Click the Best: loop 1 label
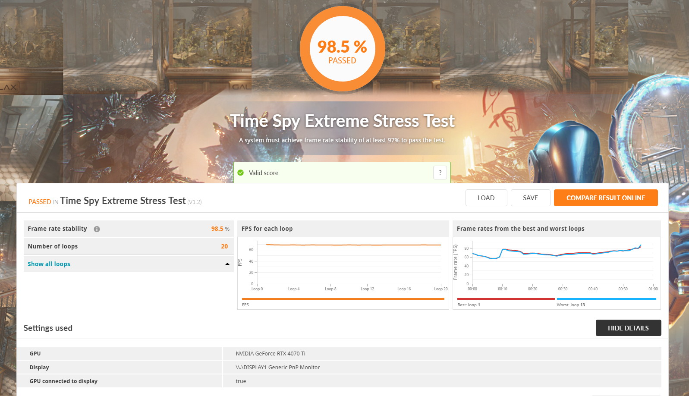The width and height of the screenshot is (689, 396). (469, 305)
